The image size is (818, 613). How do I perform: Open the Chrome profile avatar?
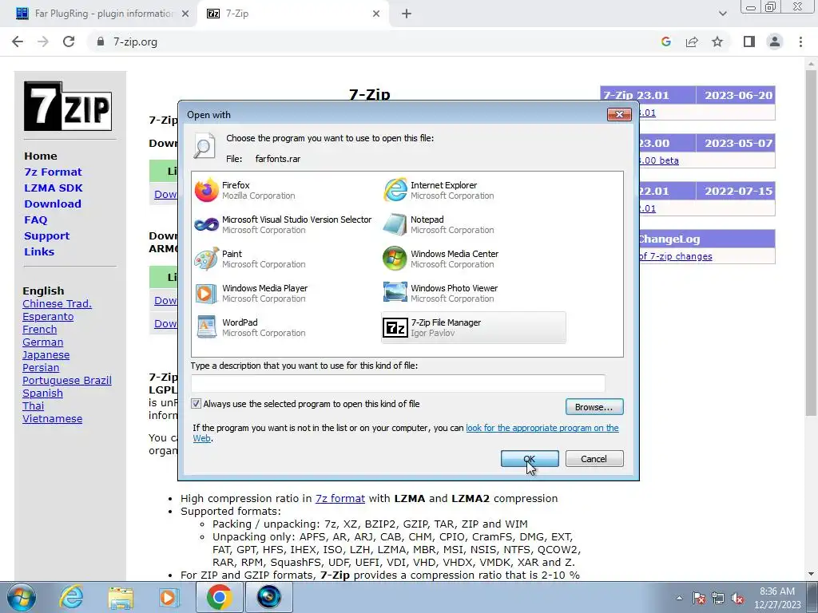(x=775, y=42)
